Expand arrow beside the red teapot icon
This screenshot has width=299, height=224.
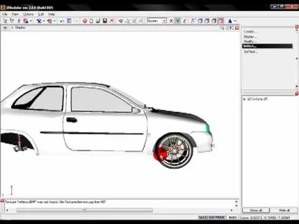[x=54, y=21]
